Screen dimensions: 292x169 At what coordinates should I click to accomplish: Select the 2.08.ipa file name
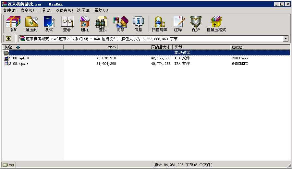(x=19, y=64)
